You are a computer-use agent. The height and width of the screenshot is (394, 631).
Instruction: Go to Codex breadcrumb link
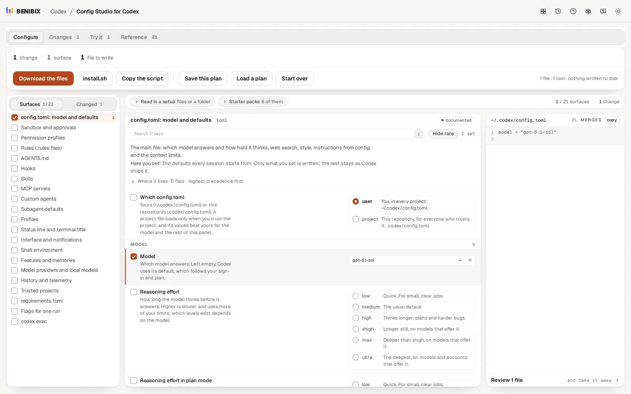58,11
